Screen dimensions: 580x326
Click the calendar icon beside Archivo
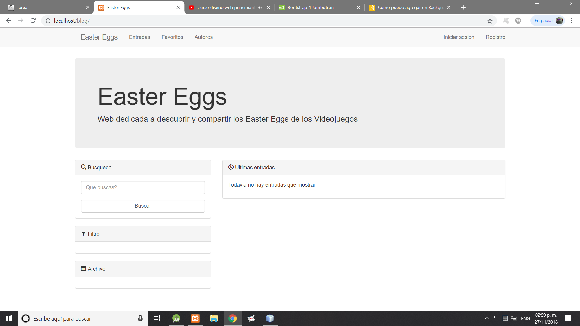coord(83,268)
